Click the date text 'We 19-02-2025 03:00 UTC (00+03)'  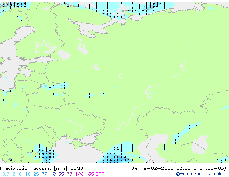[x=179, y=168]
